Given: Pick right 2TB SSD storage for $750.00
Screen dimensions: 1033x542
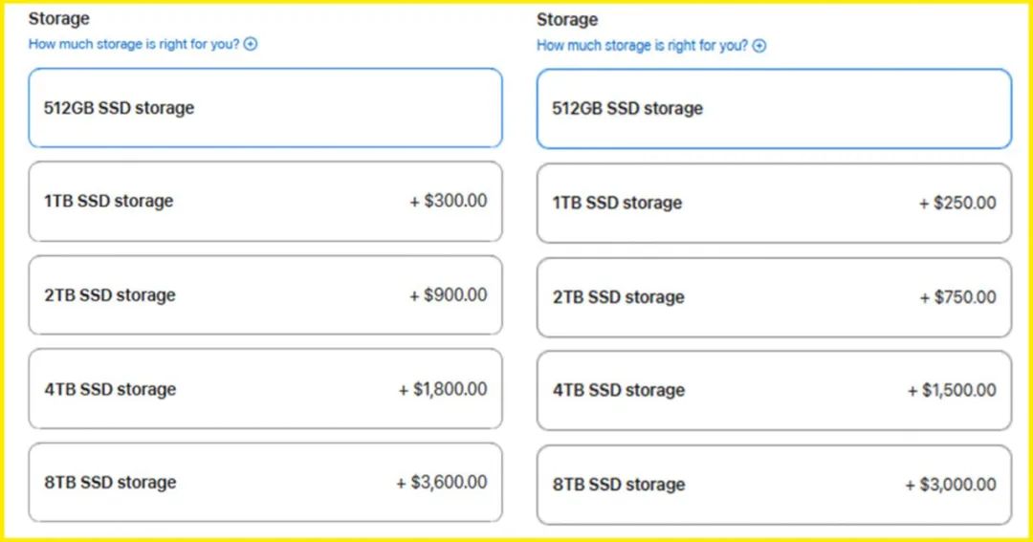Looking at the screenshot, I should 774,297.
